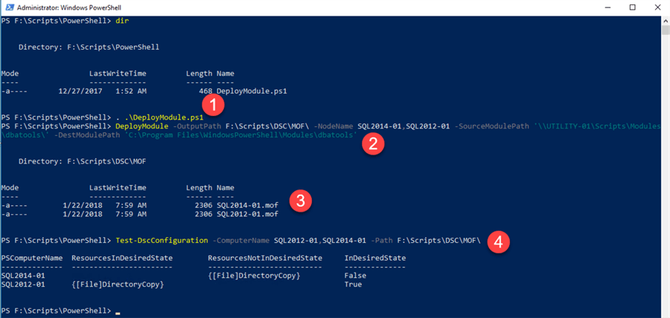Maximize the PowerShell window
The width and height of the screenshot is (670, 318).
(x=632, y=7)
